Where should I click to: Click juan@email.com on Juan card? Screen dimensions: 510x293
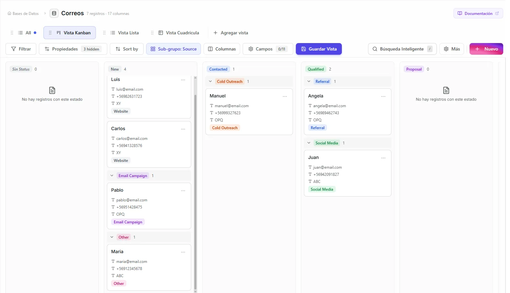(x=327, y=167)
